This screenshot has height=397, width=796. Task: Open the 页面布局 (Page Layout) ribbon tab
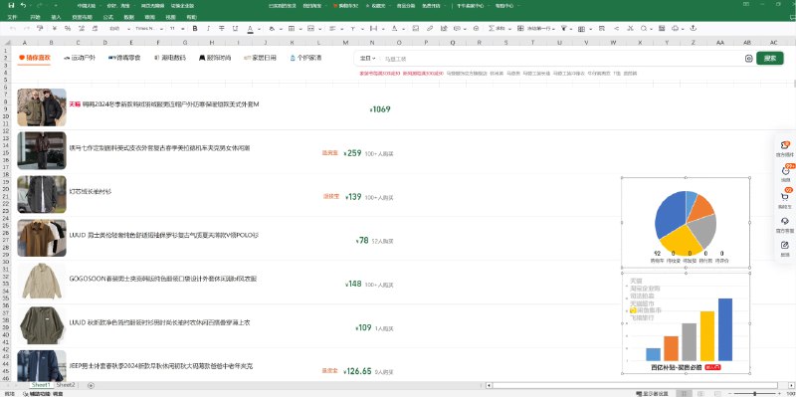click(83, 17)
